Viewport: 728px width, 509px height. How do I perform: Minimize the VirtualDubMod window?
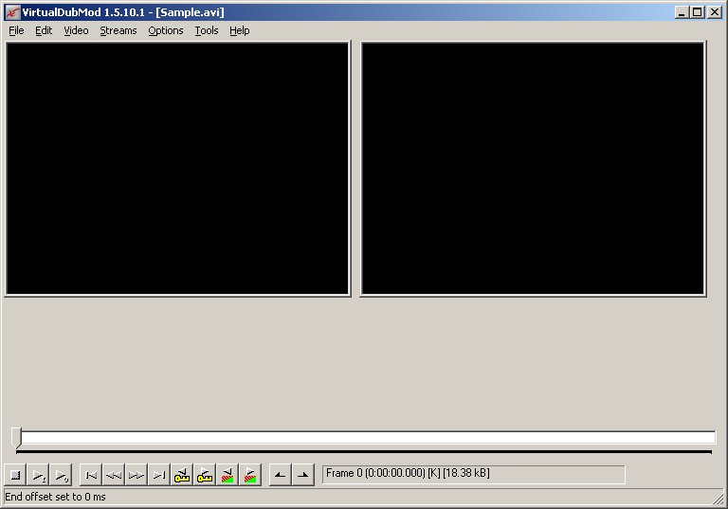coord(682,12)
